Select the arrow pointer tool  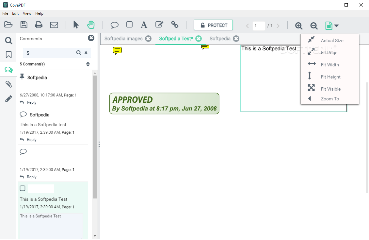(x=76, y=25)
